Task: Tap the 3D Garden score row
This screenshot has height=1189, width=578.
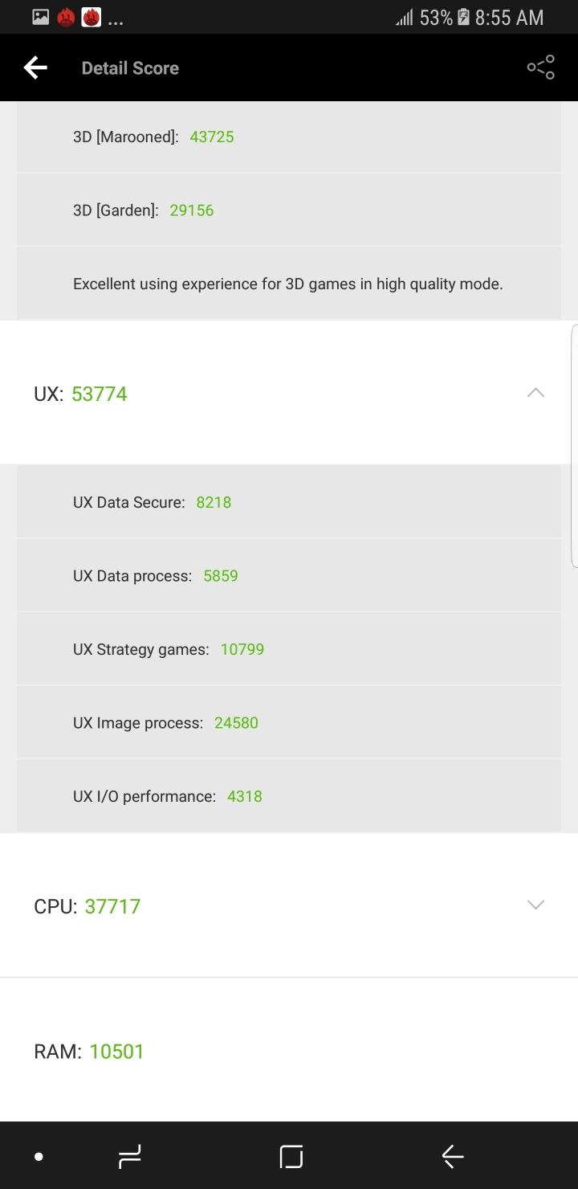Action: point(289,210)
